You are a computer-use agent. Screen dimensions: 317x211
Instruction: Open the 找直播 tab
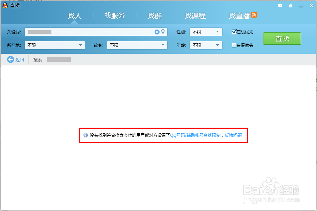pos(239,16)
